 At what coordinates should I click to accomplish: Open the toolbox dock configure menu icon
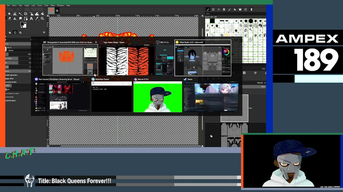point(44,32)
